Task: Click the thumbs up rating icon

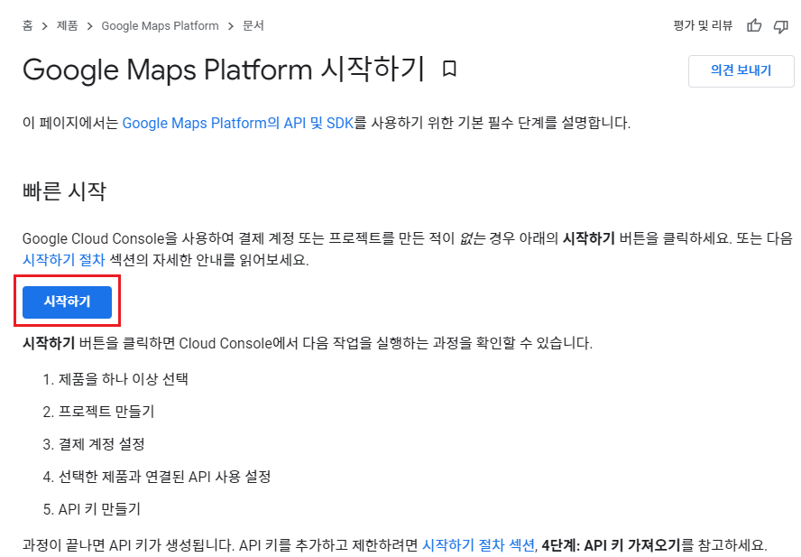Action: tap(754, 25)
